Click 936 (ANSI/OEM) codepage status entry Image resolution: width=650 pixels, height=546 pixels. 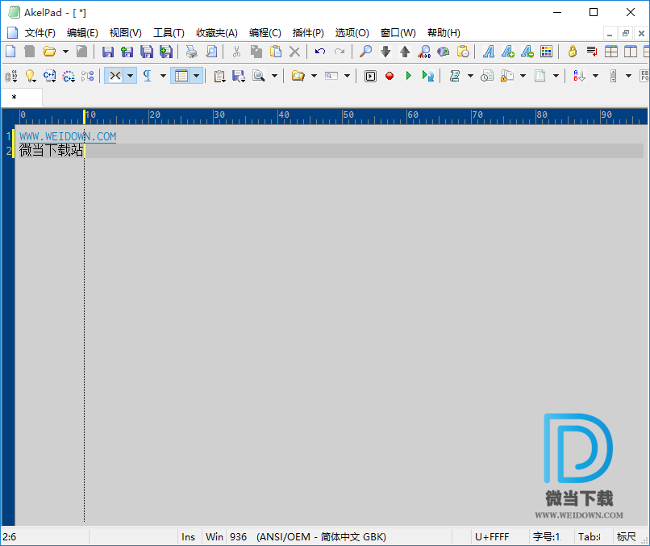coord(308,537)
